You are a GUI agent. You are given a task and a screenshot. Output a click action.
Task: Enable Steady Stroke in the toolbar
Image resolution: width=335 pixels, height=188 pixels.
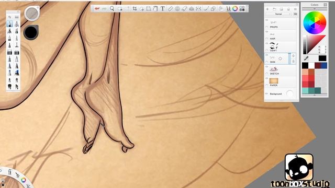(x=206, y=8)
